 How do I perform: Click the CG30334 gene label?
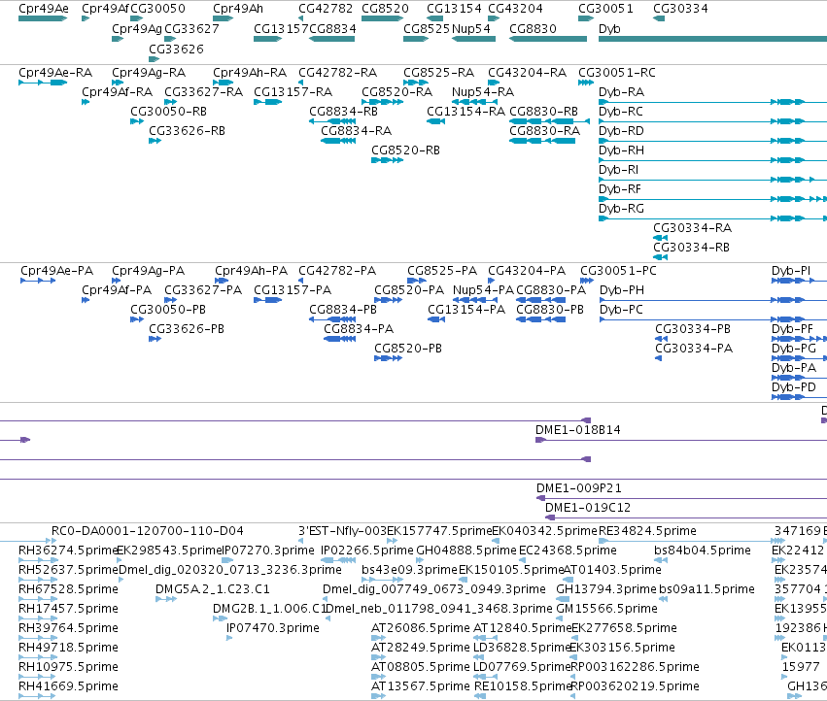[x=680, y=9]
